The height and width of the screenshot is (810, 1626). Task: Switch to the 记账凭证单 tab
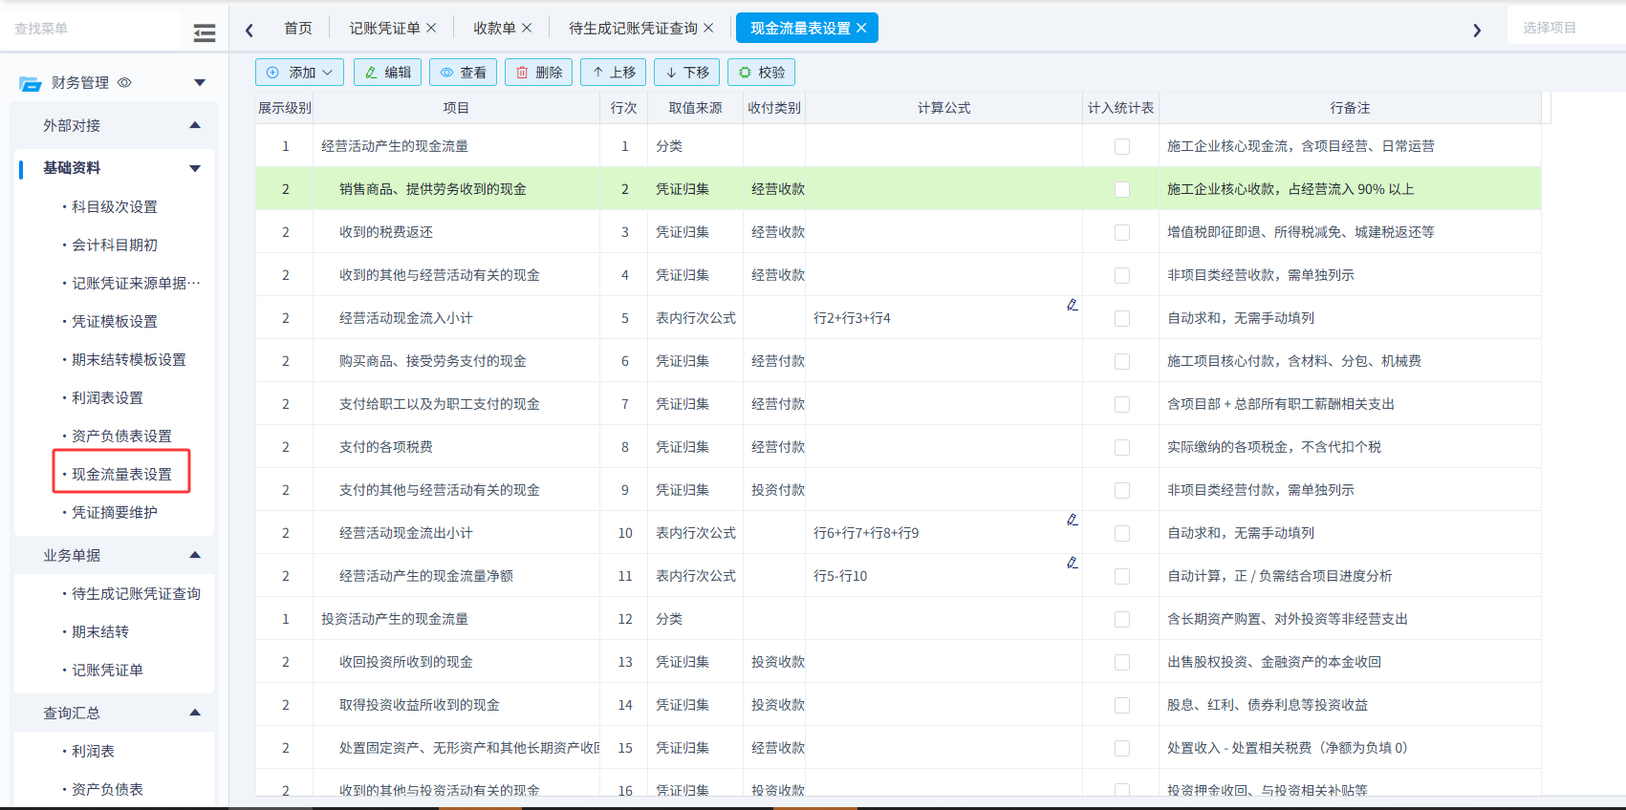click(384, 28)
